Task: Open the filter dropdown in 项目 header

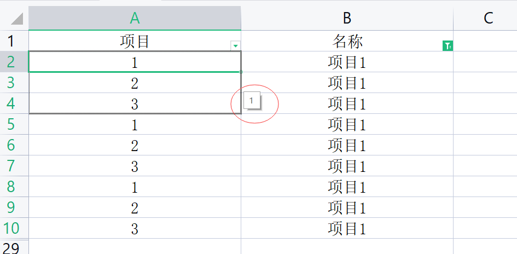Action: (235, 46)
